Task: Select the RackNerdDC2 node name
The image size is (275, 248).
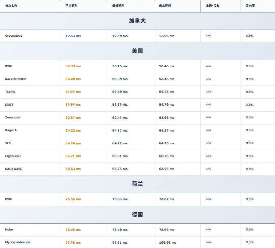Action: tap(16, 79)
